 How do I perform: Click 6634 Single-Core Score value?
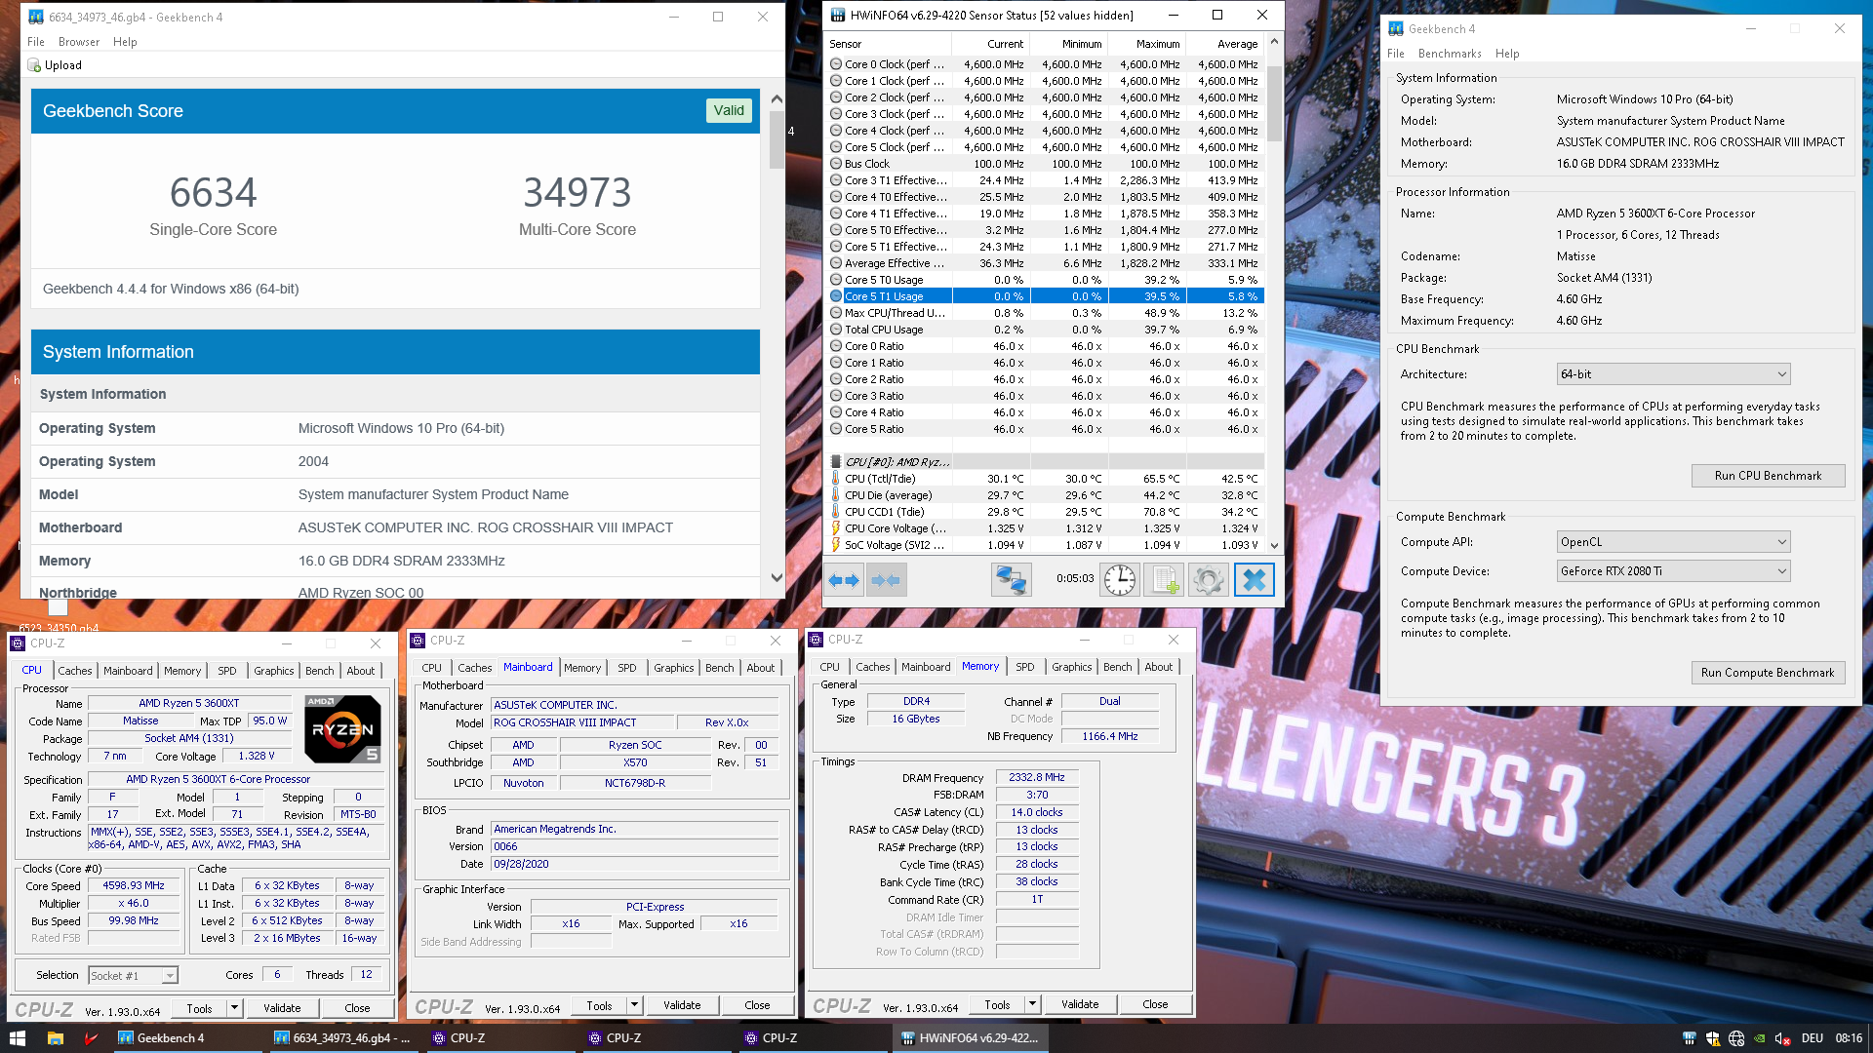[213, 192]
